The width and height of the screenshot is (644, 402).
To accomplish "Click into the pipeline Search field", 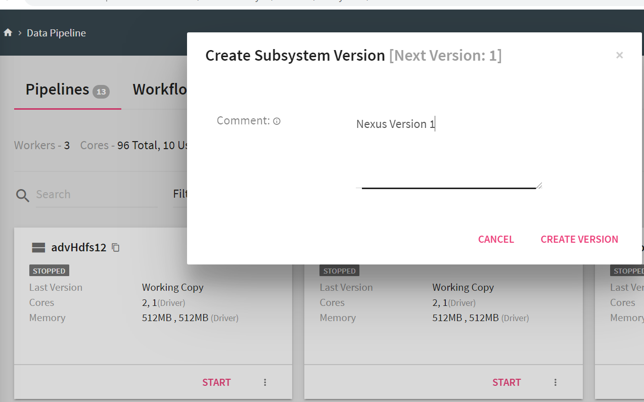I will coord(96,195).
